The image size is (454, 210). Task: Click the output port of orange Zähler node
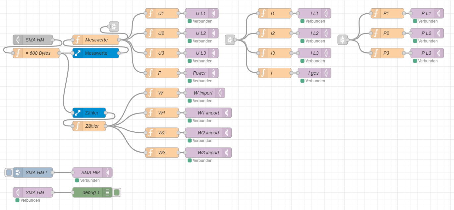coord(106,126)
